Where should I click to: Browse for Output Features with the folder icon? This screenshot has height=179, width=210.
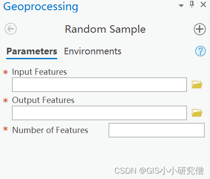coord(197,113)
